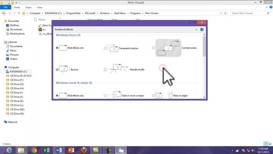273x154 pixels.
Task: Select the Multi-effects only radio under Windows focus
Action: (x=57, y=48)
